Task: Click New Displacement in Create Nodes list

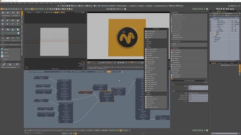Action: 177,52
